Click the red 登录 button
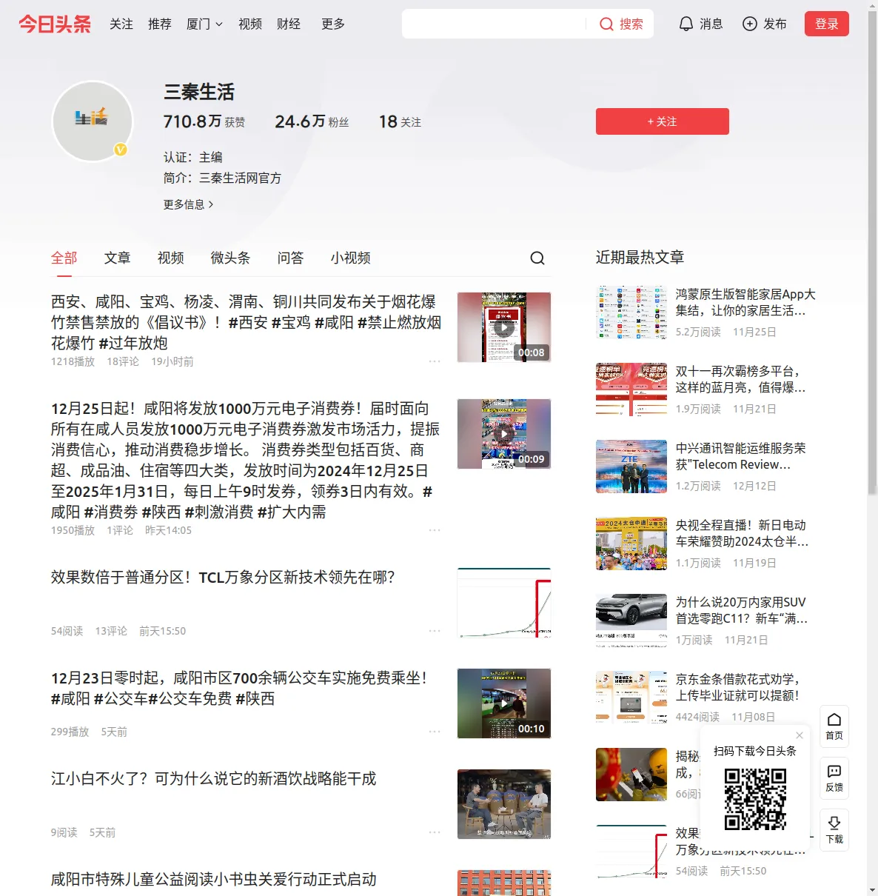Screen dimensions: 878x896 827,24
